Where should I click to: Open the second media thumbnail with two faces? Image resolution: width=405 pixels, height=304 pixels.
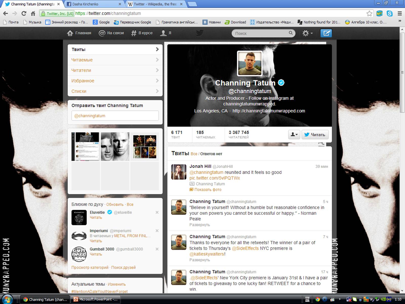[115, 147]
